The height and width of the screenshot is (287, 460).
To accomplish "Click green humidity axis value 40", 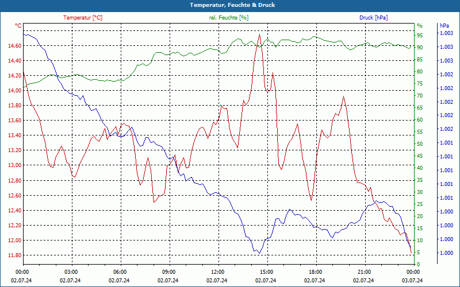I will [420, 168].
